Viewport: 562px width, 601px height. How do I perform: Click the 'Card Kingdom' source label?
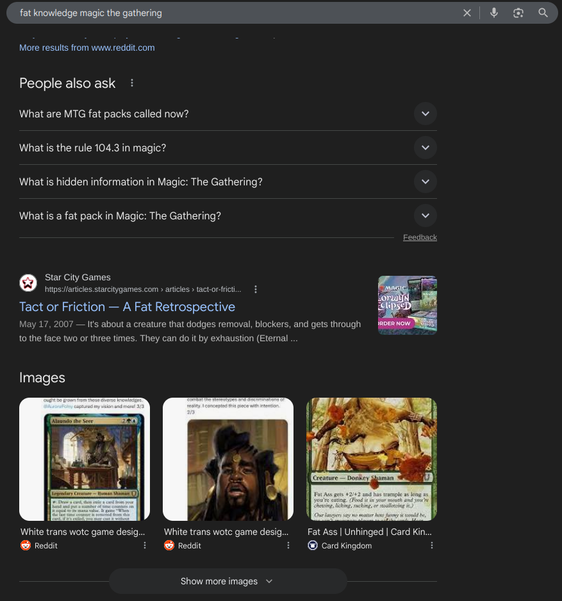coord(347,545)
